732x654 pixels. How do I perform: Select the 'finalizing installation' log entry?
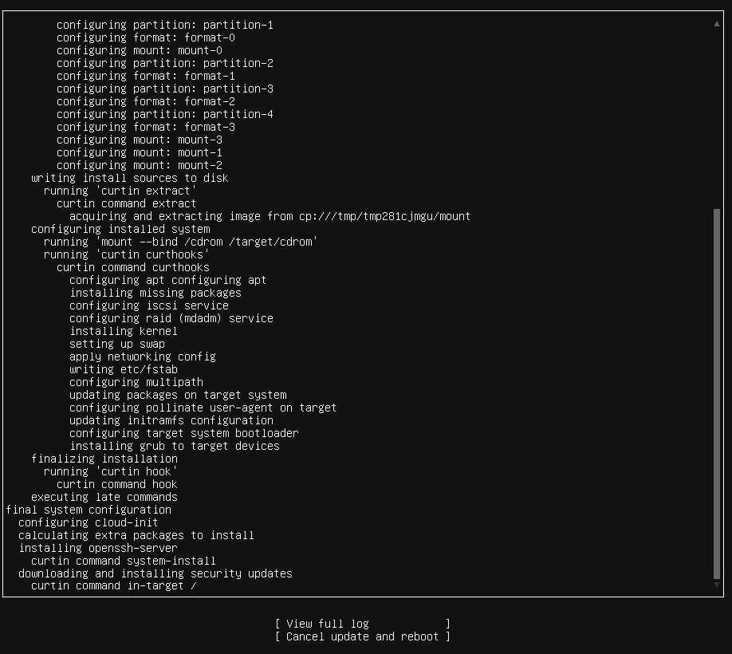click(x=104, y=459)
